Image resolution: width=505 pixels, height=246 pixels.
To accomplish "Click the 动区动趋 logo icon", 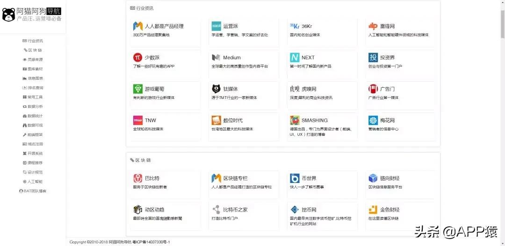I will coord(138,210).
